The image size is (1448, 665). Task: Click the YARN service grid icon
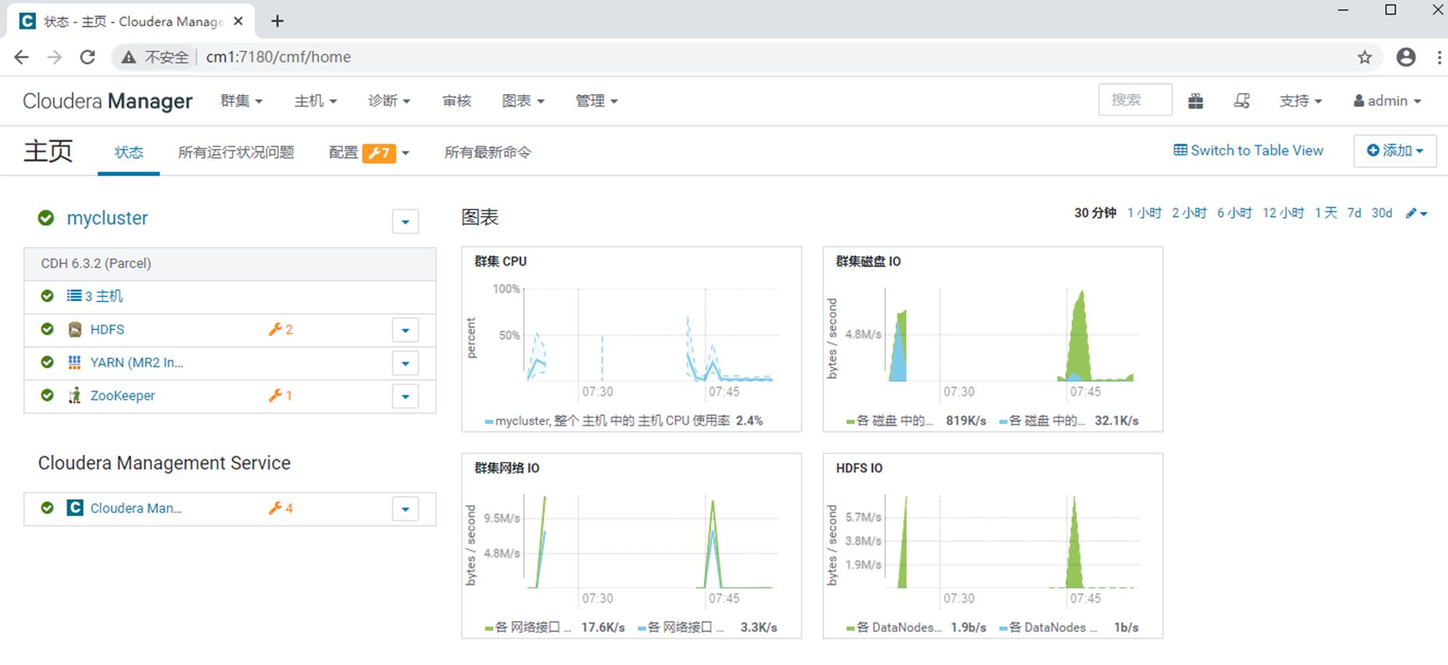75,362
